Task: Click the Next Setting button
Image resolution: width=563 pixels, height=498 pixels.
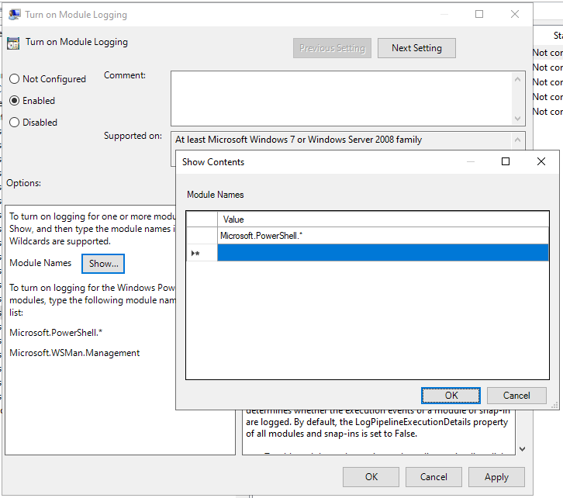Action: tap(416, 48)
